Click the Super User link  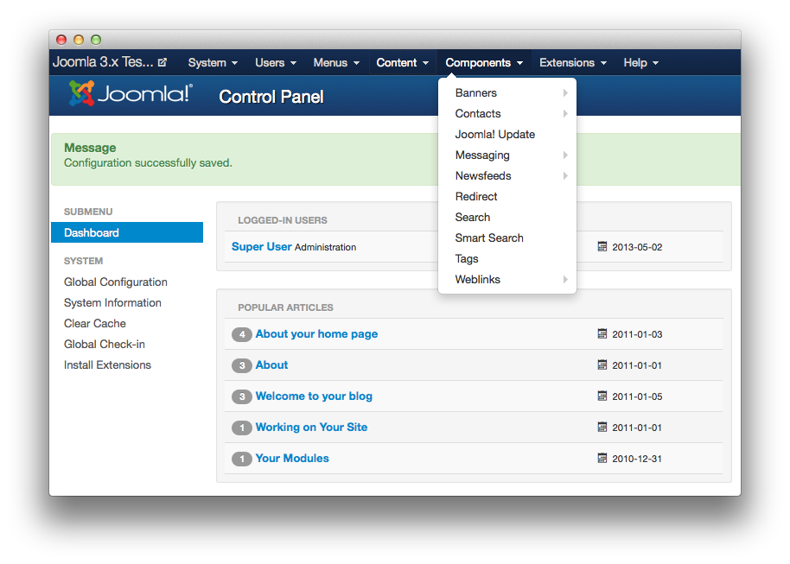click(262, 246)
